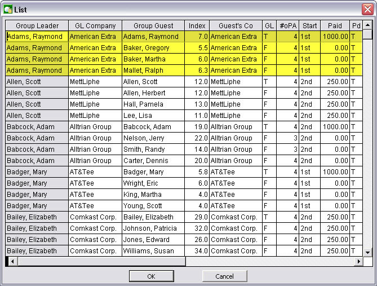Click the Start column header

pos(310,25)
